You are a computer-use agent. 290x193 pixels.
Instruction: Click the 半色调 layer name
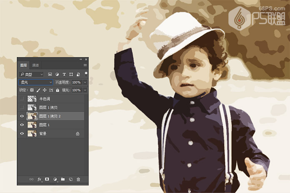45,99
